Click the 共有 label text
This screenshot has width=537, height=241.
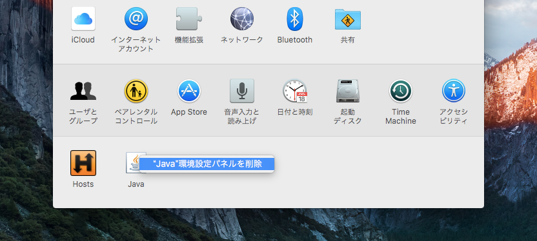348,40
